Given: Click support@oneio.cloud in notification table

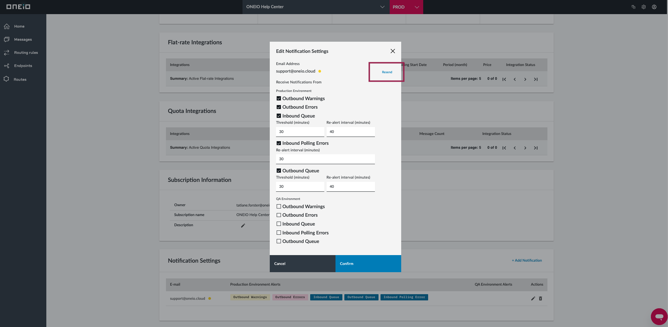Looking at the screenshot, I should 187,298.
